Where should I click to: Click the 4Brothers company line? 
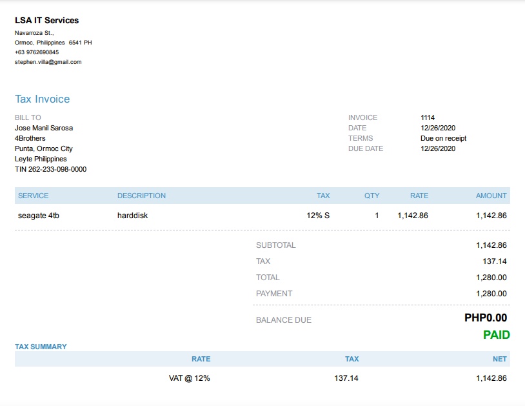[30, 138]
